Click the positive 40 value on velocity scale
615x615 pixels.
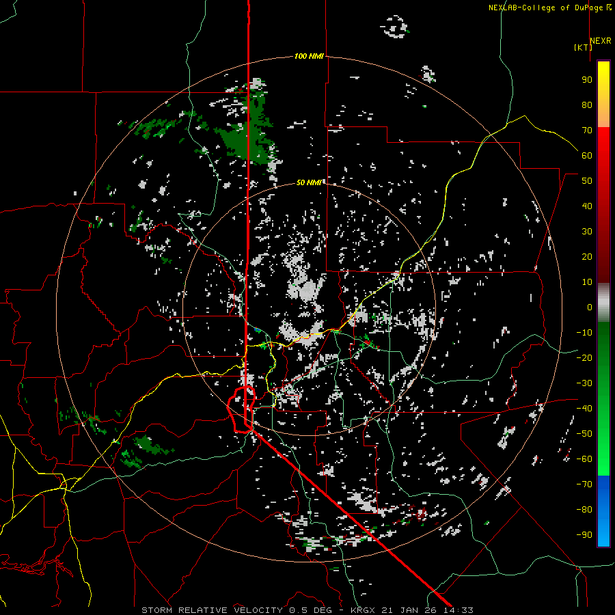pos(587,206)
